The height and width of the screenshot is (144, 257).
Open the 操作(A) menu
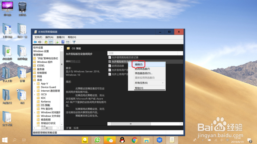[x=49, y=37]
